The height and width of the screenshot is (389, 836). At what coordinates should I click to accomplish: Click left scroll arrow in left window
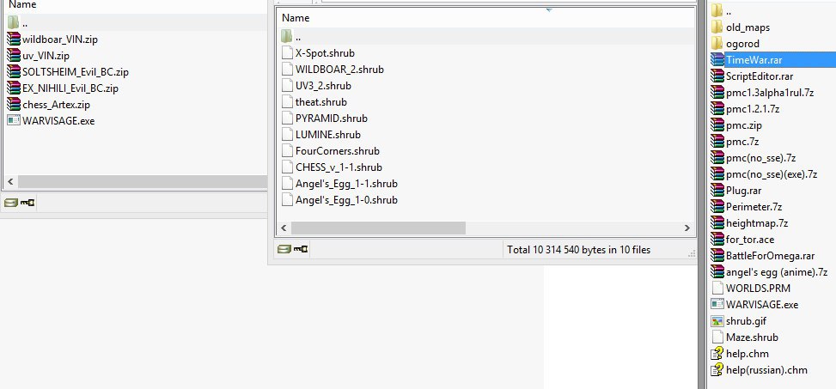pyautogui.click(x=10, y=182)
